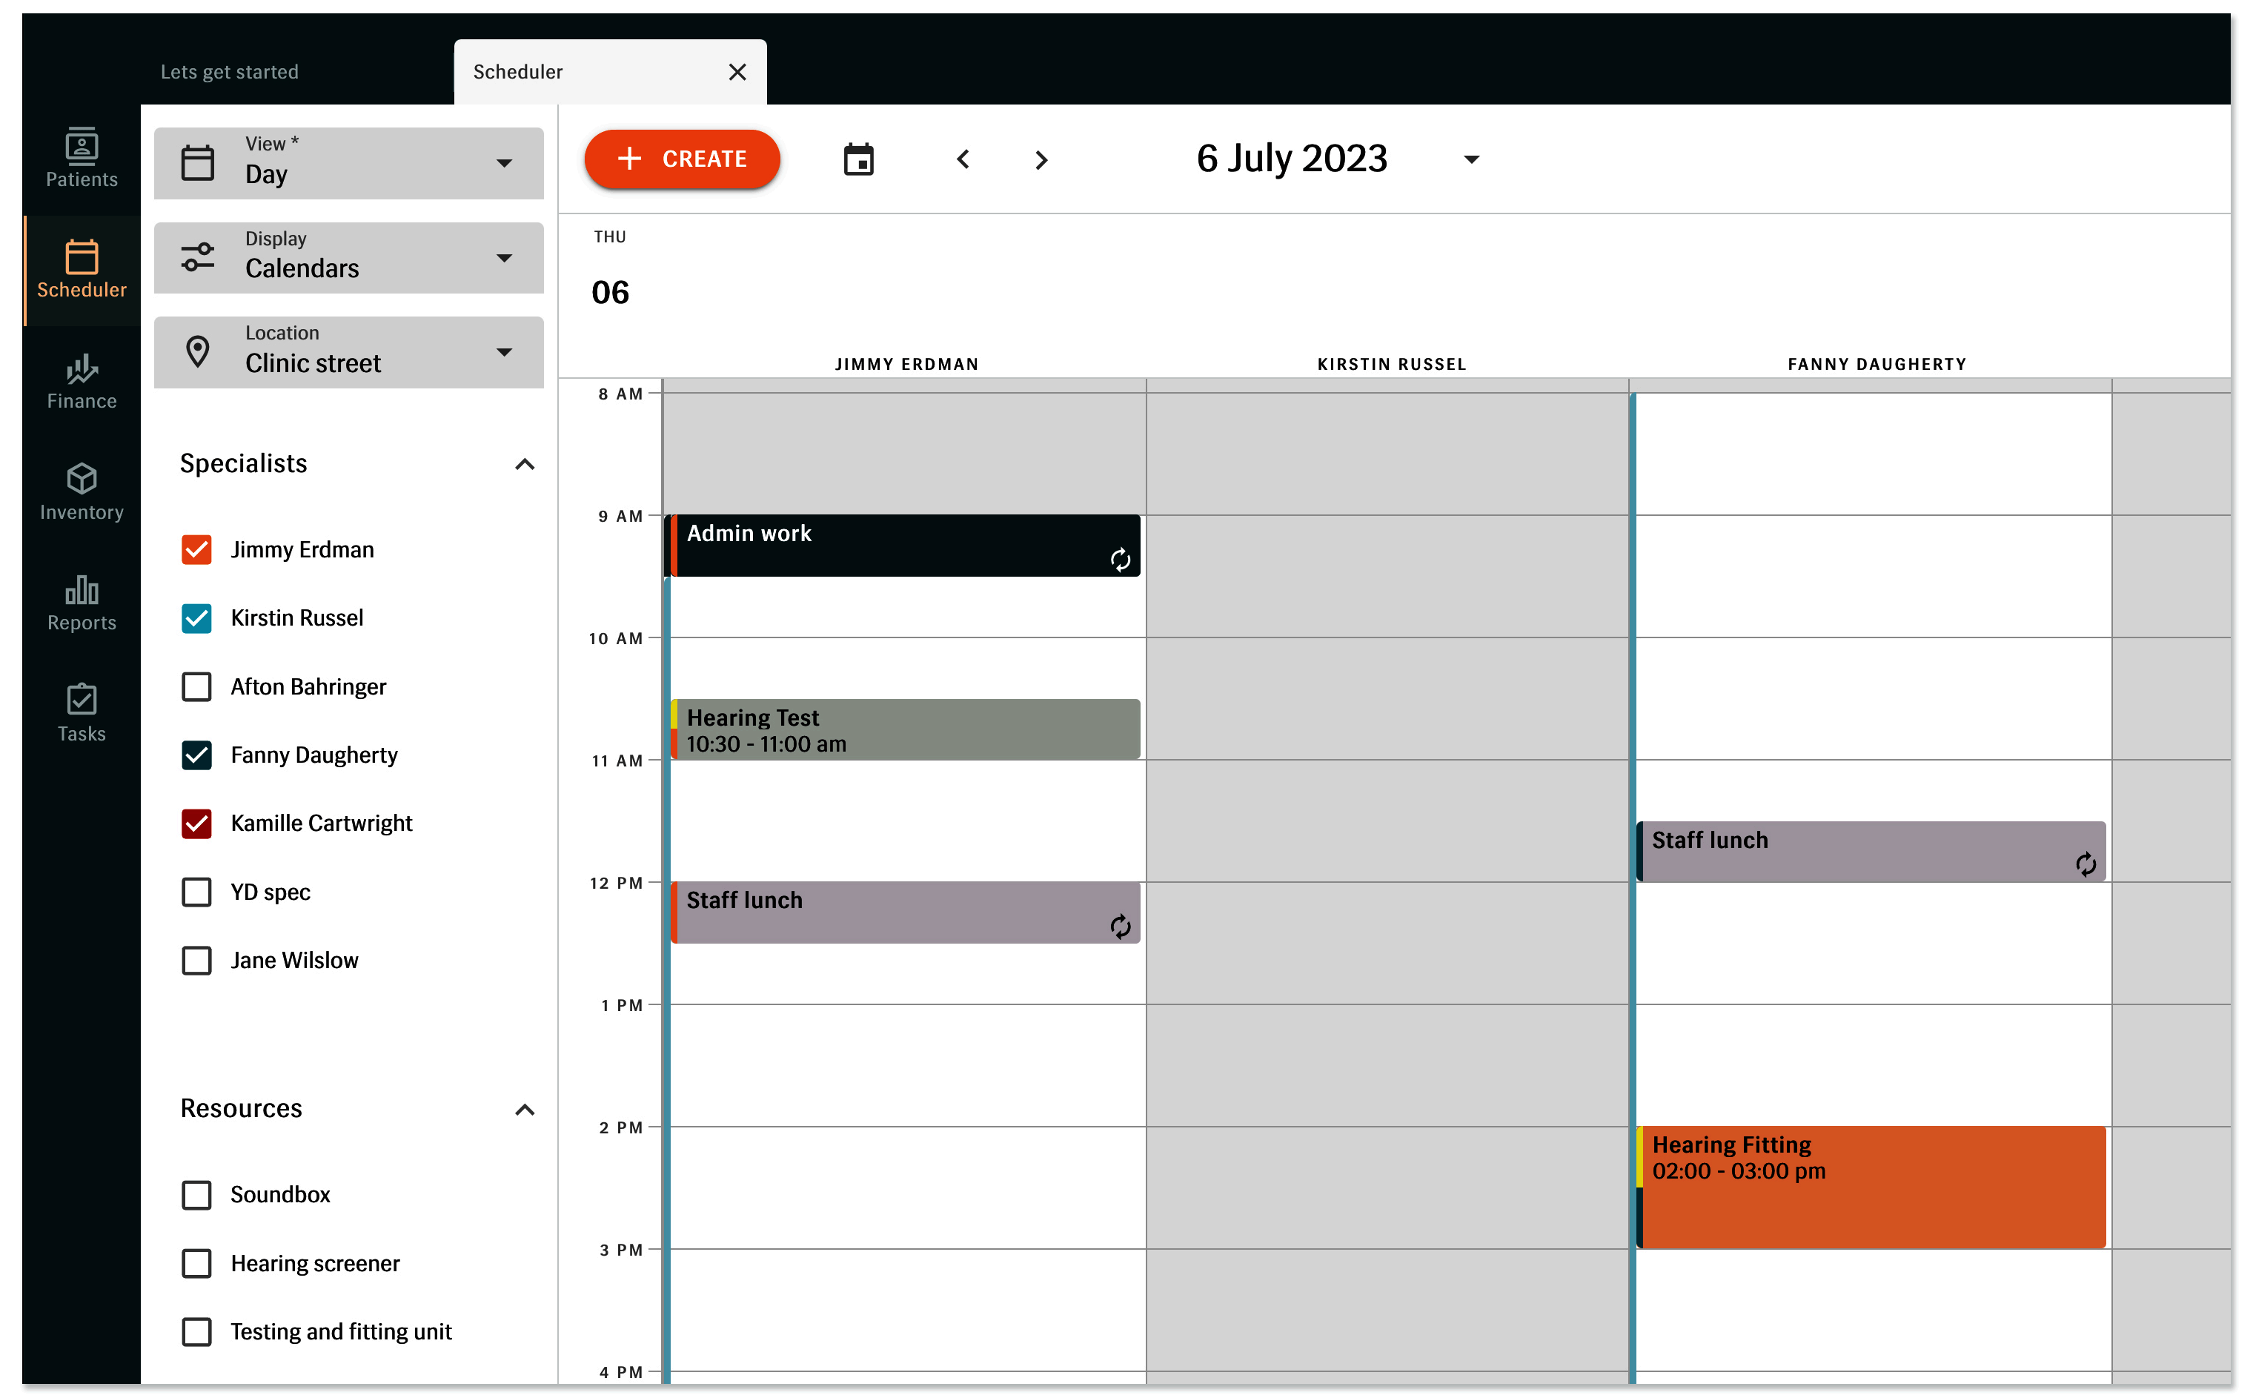Screen dimensions: 2253x1398
Task: Go to the next day with right arrow
Action: click(x=1040, y=159)
